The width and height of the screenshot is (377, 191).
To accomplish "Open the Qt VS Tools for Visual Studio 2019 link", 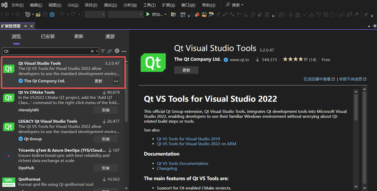I will pos(188,139).
